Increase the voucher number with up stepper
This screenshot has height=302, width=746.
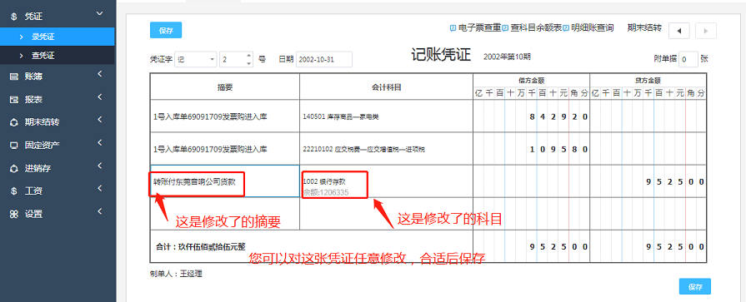point(249,56)
